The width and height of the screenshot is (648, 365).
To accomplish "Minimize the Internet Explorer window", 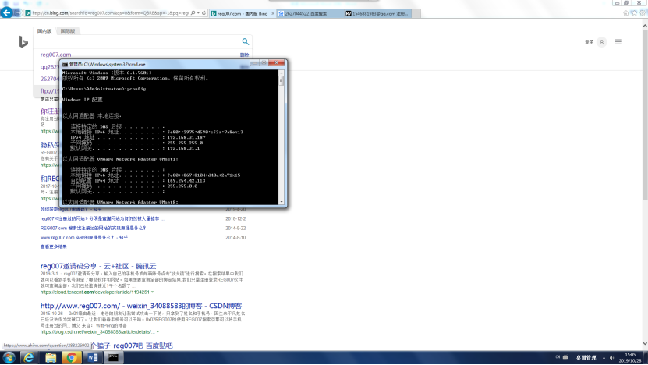I will click(x=617, y=3).
